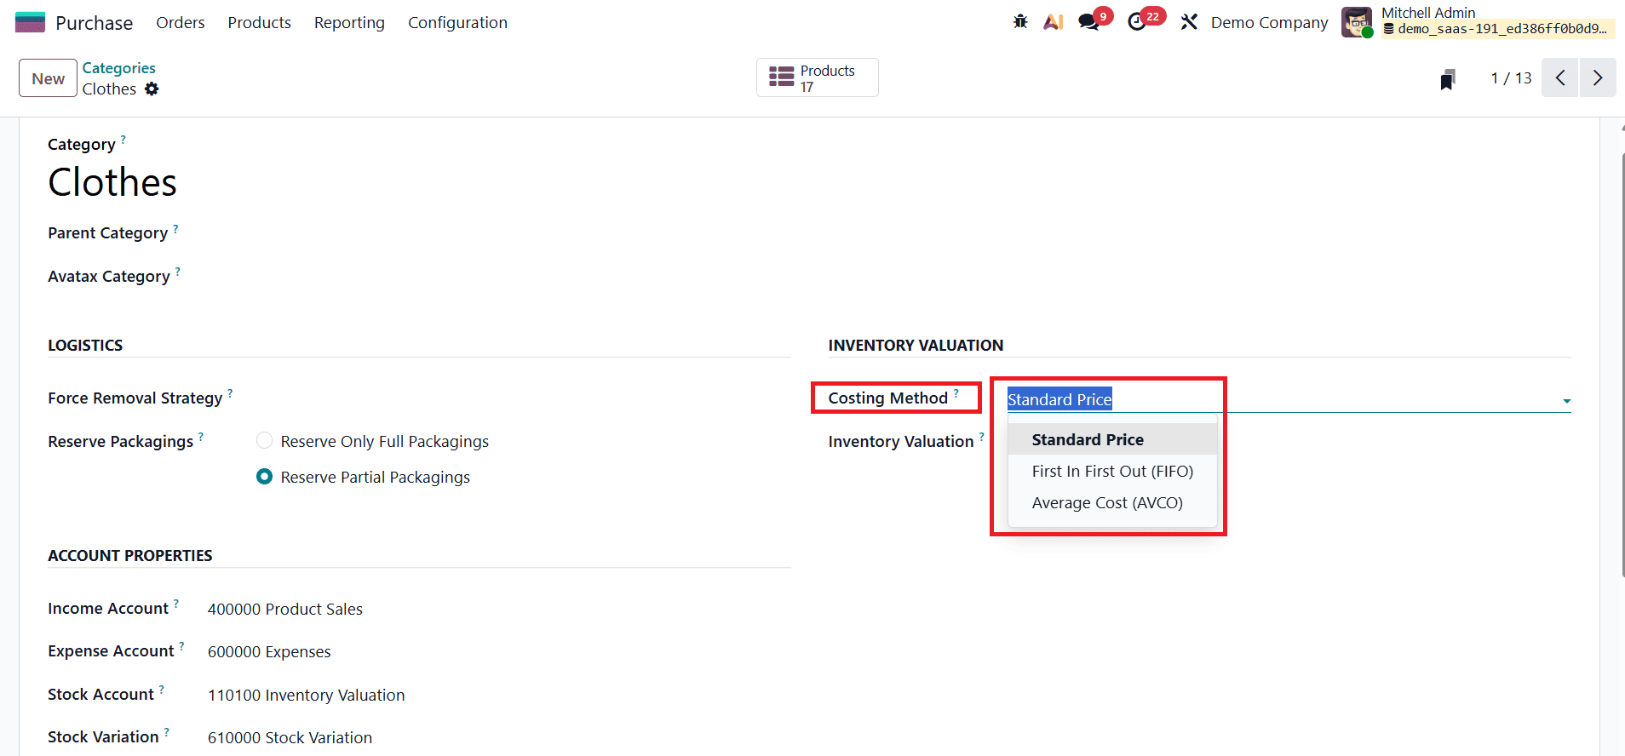Click the wrench tools icon

1189,22
